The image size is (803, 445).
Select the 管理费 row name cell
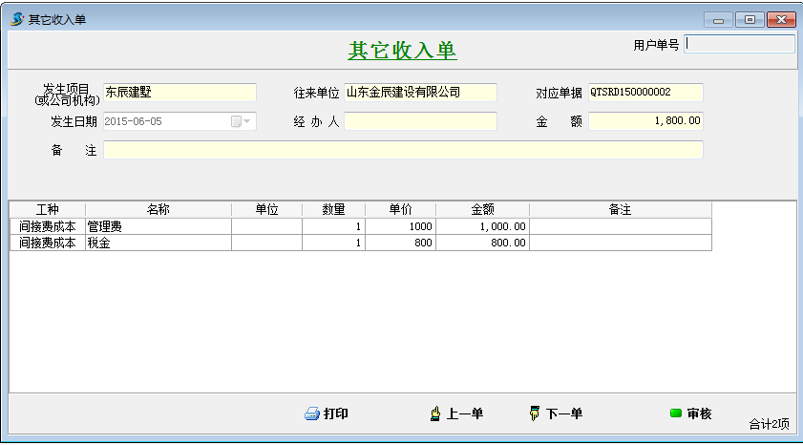pyautogui.click(x=158, y=227)
